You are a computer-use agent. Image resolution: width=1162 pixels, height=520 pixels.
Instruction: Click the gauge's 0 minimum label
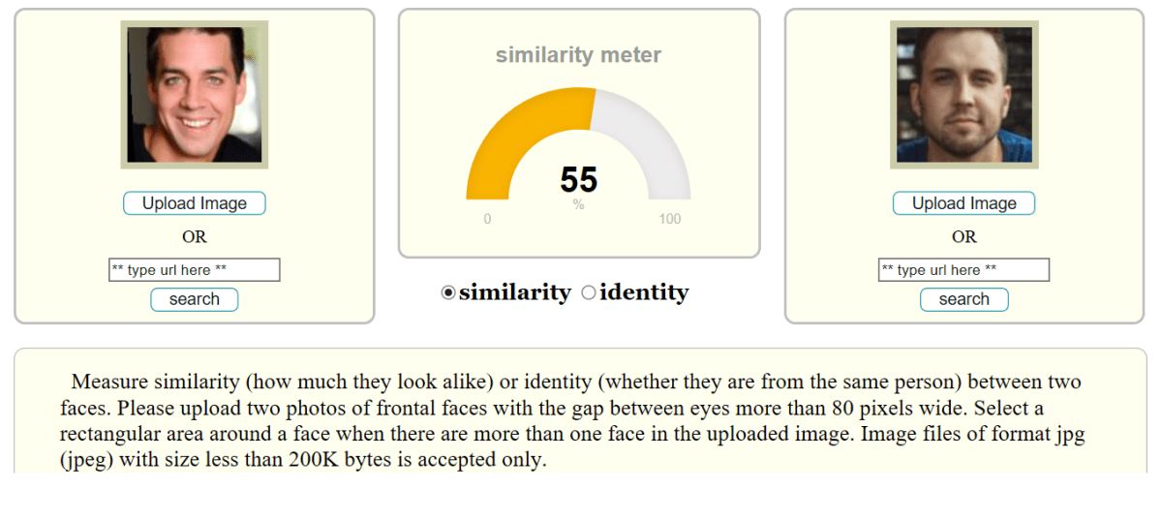(487, 219)
